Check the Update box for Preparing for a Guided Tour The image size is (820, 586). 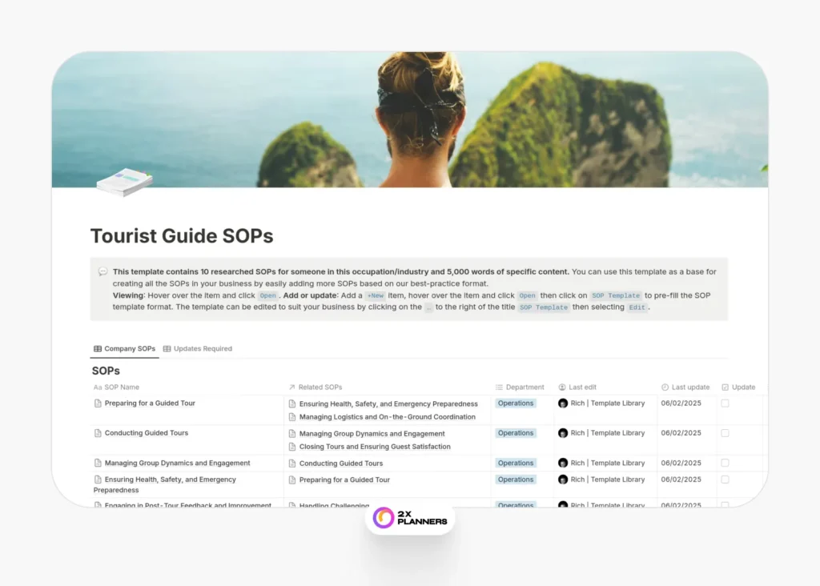724,403
